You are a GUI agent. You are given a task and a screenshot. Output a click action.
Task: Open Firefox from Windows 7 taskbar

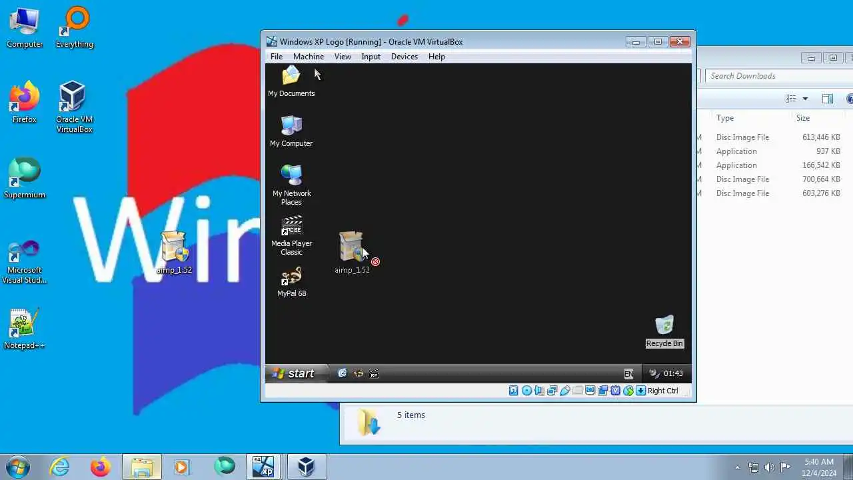click(101, 467)
